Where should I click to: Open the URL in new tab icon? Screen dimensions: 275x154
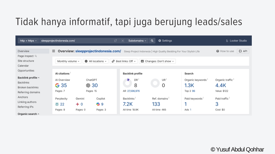coord(115,41)
